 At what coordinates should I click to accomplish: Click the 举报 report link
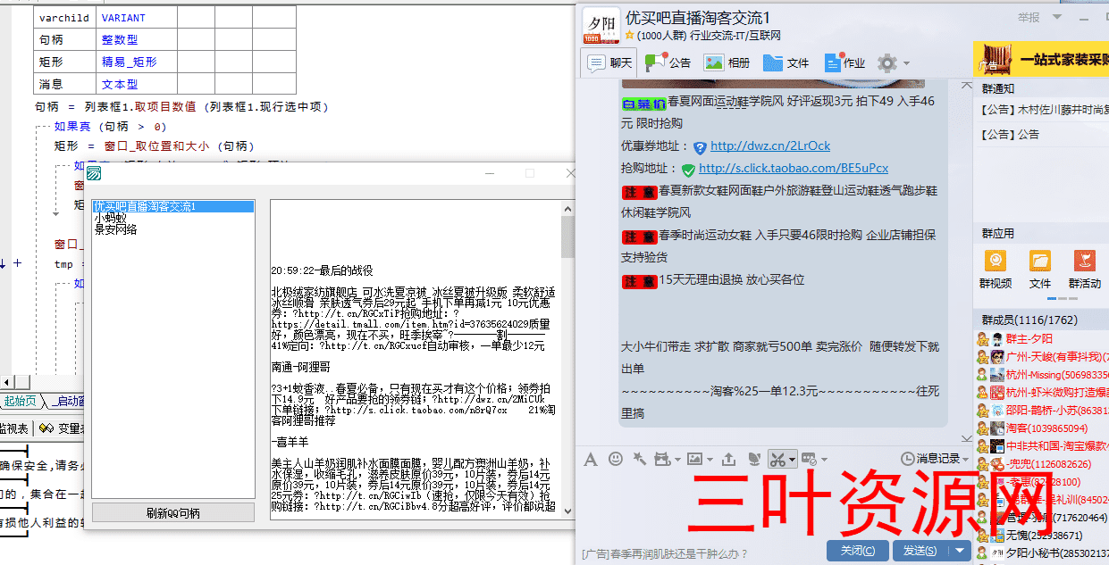[1029, 17]
